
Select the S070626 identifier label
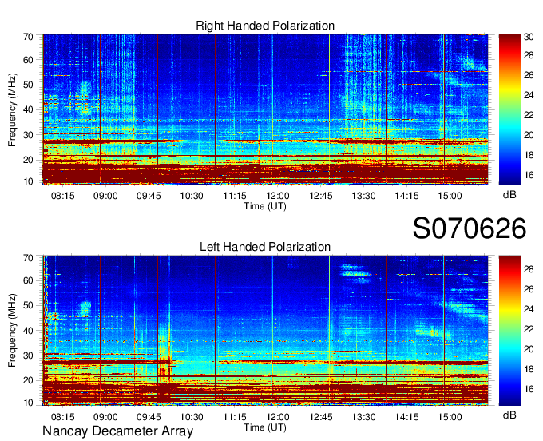[470, 228]
